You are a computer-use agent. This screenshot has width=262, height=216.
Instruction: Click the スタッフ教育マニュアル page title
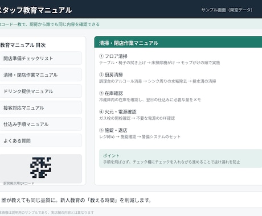tap(36, 10)
